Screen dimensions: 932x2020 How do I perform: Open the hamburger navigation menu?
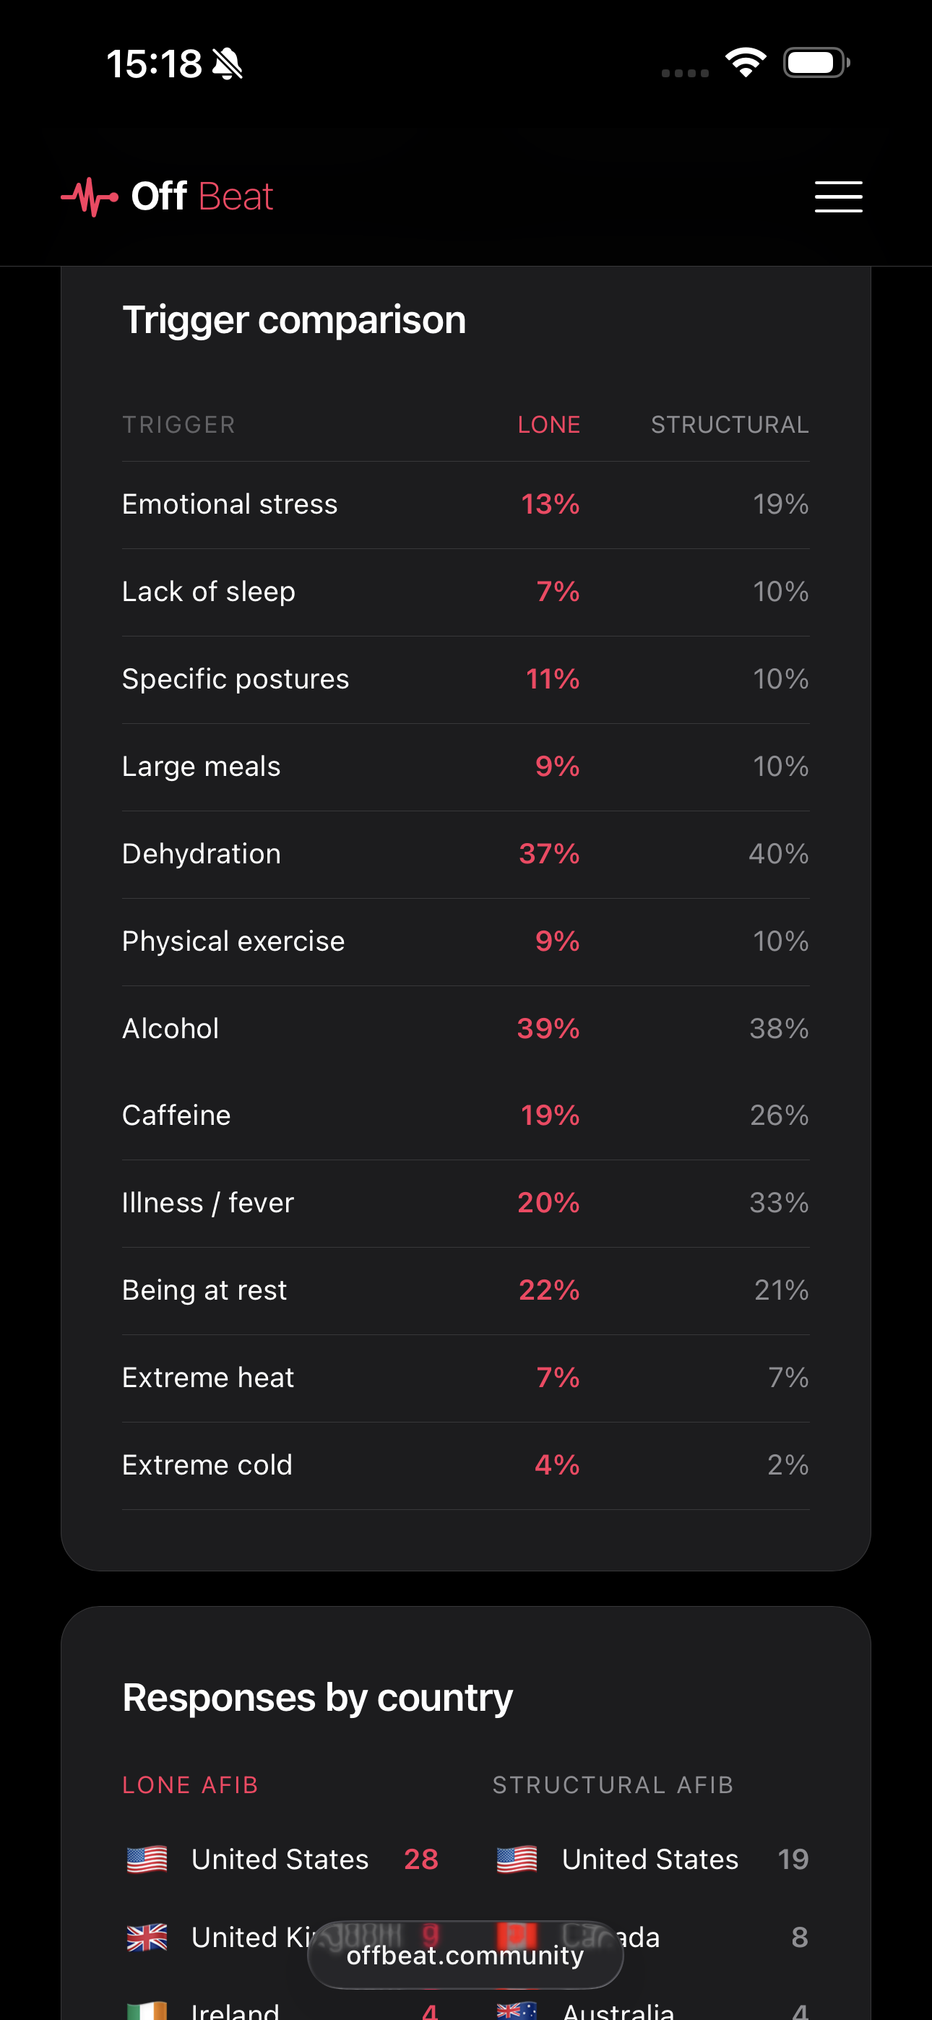pos(838,196)
